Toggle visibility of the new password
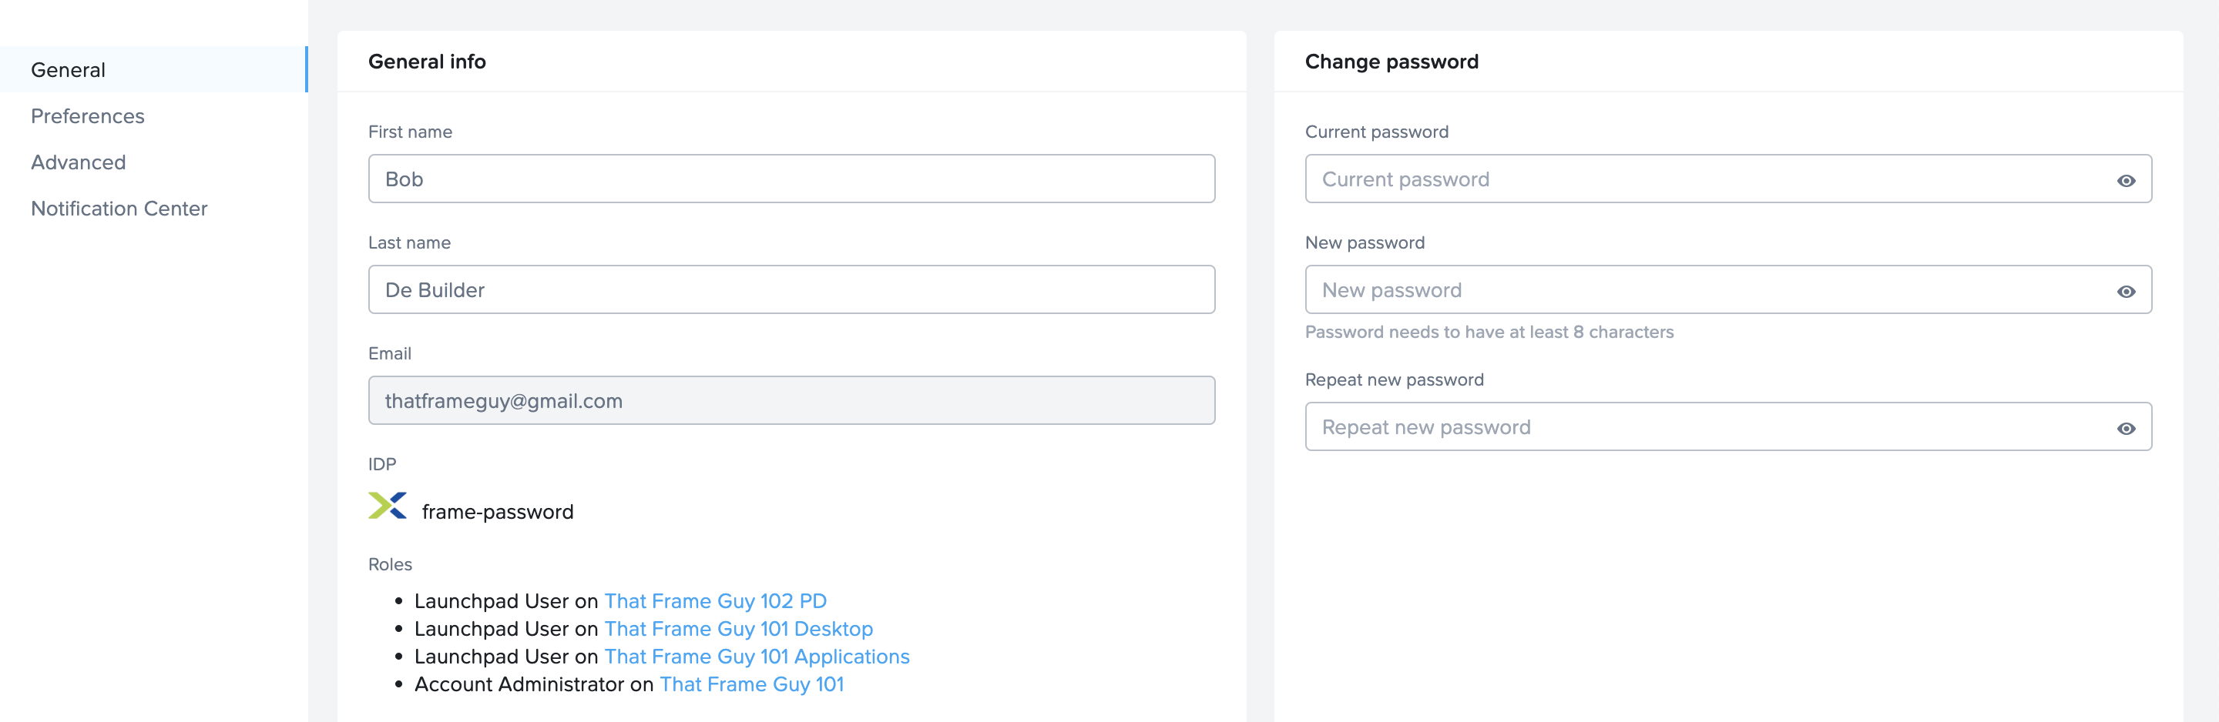The height and width of the screenshot is (722, 2219). coord(2125,292)
